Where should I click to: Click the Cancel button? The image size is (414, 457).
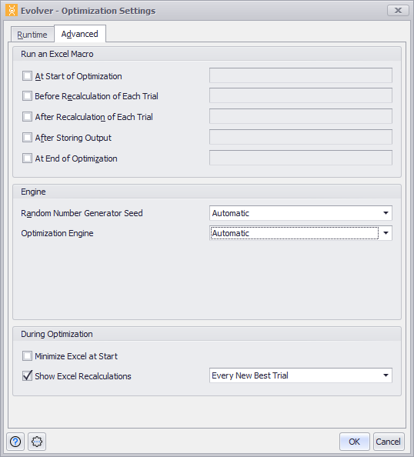tap(389, 442)
